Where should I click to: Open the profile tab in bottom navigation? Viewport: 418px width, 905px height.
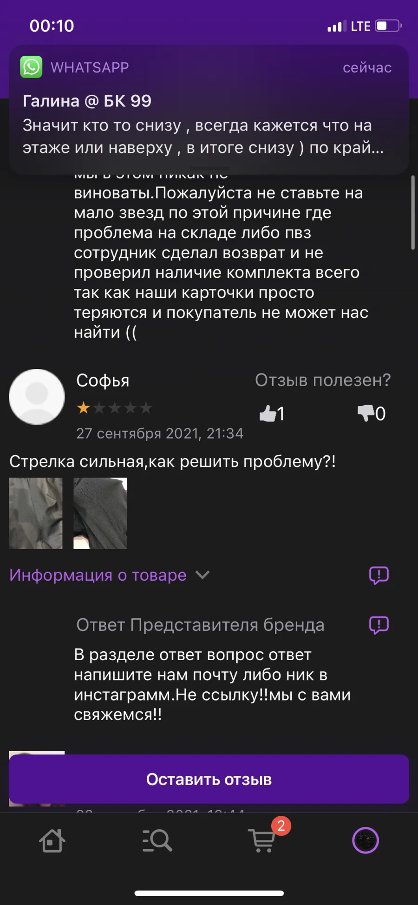(366, 840)
